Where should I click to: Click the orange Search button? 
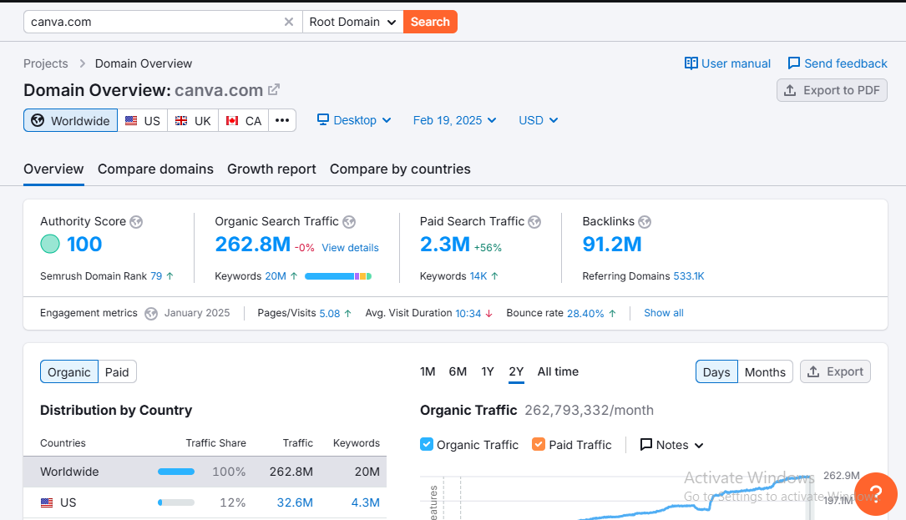point(430,22)
